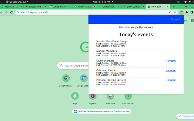Go forward using the forward arrow

6,12
